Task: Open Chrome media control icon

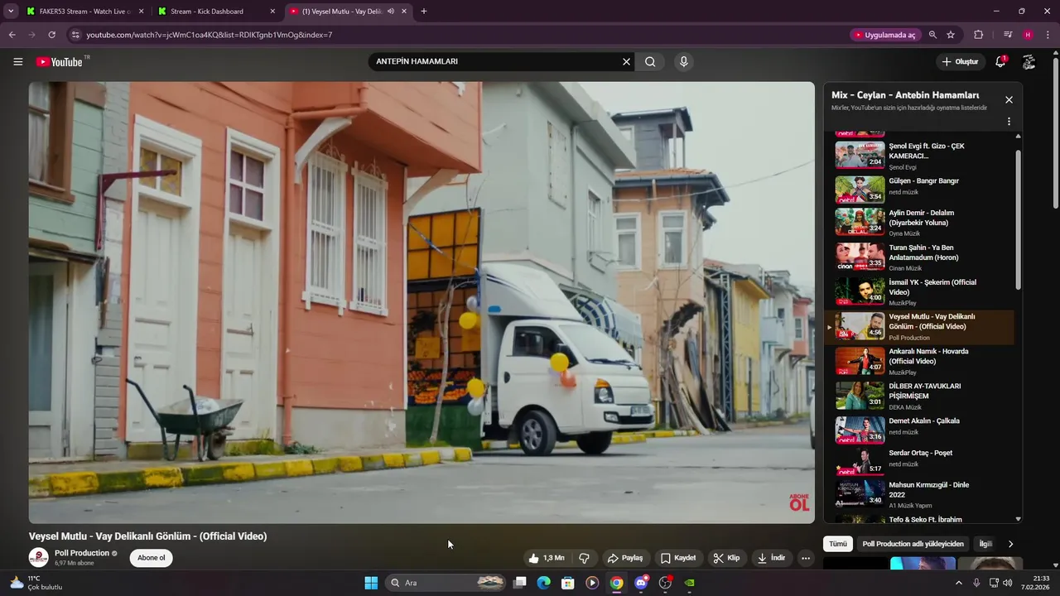Action: coord(1008,35)
